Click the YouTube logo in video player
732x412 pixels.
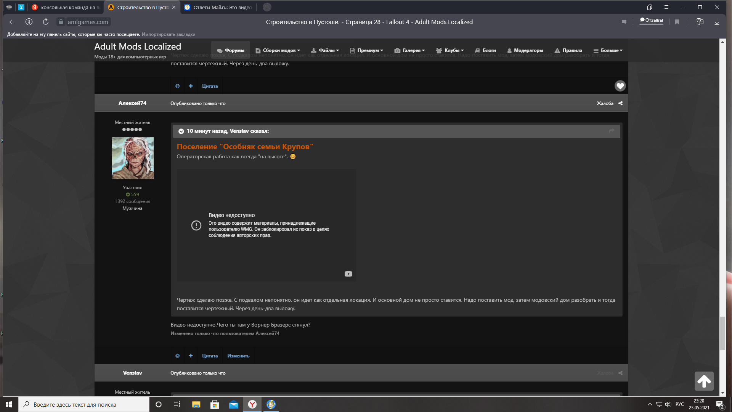348,274
